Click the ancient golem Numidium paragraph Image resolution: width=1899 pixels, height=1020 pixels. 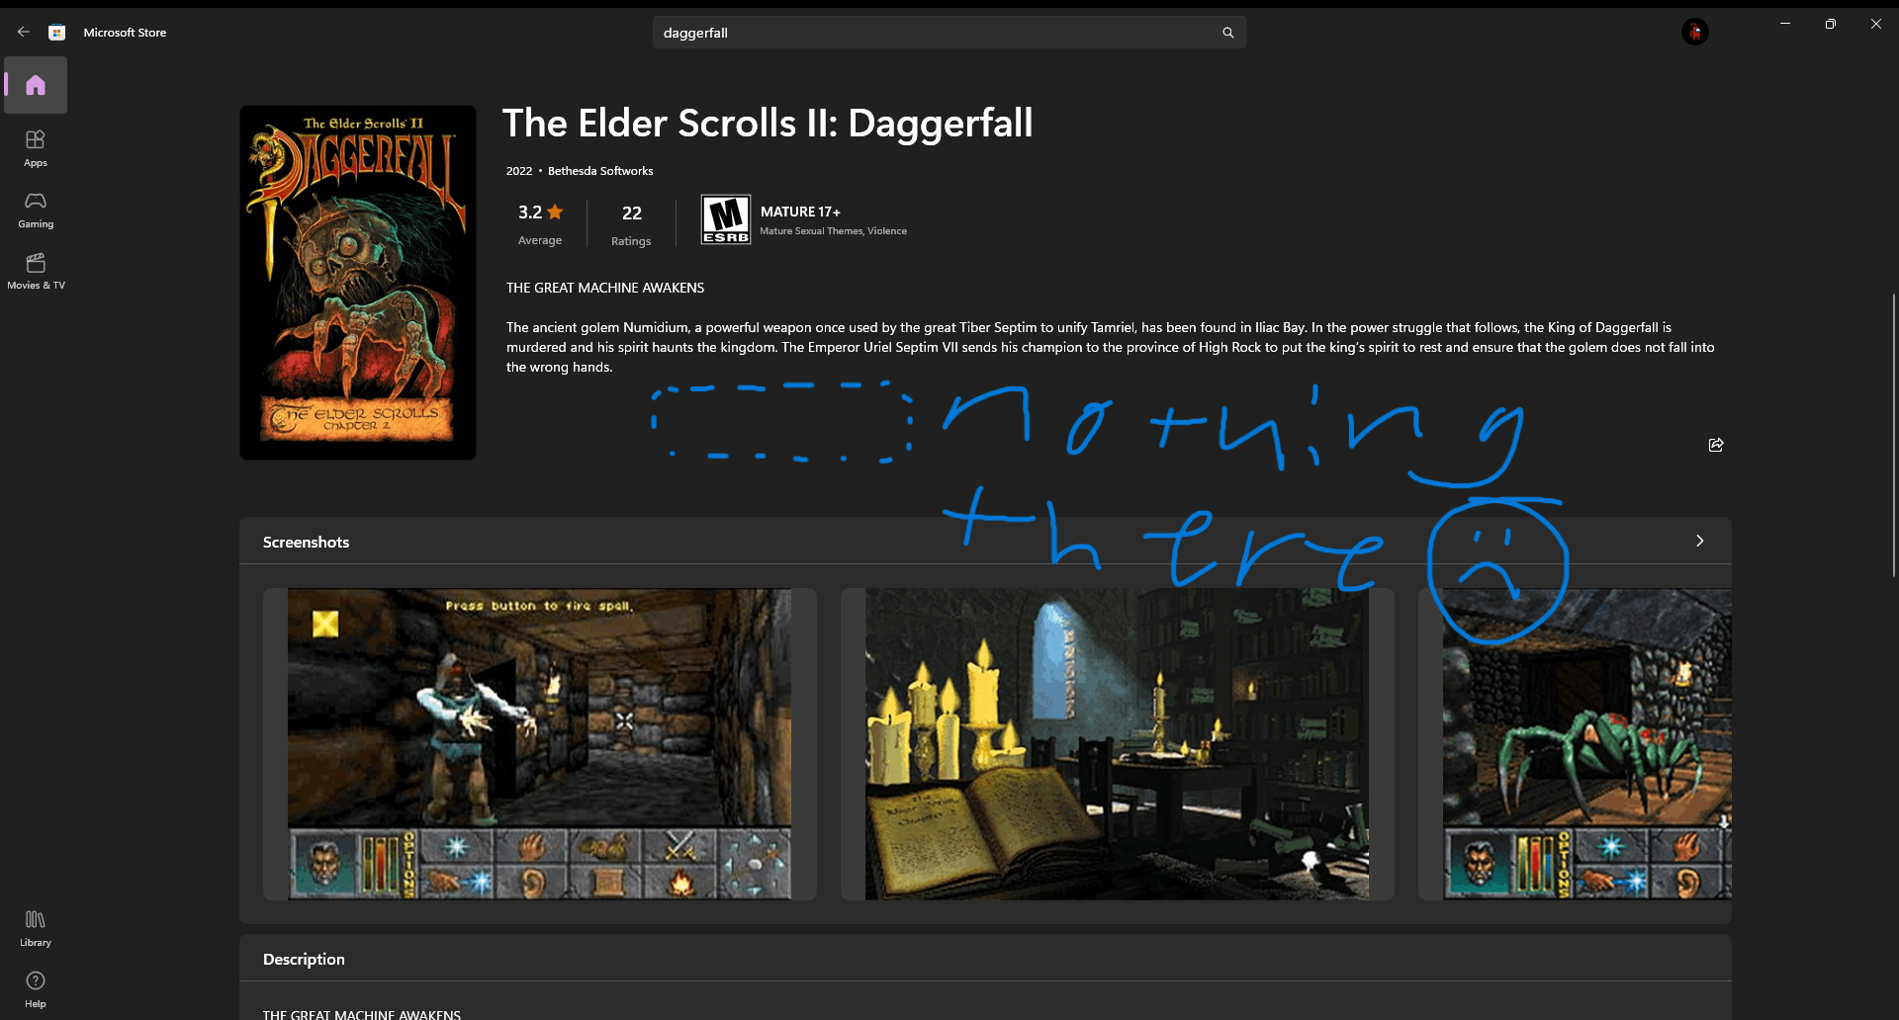tap(1111, 347)
